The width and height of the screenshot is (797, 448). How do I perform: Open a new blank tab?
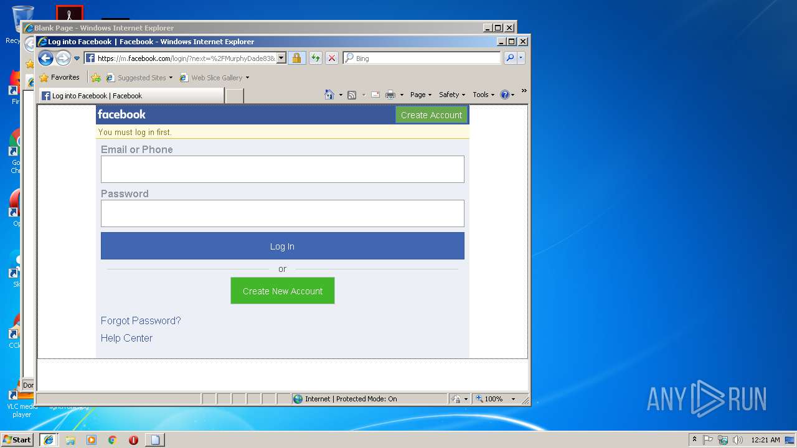click(x=234, y=96)
